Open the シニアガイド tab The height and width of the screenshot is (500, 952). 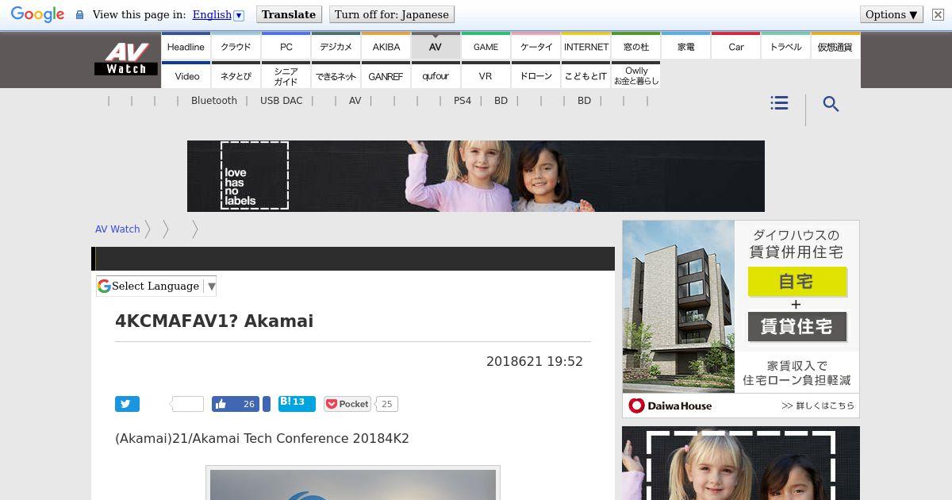click(286, 75)
